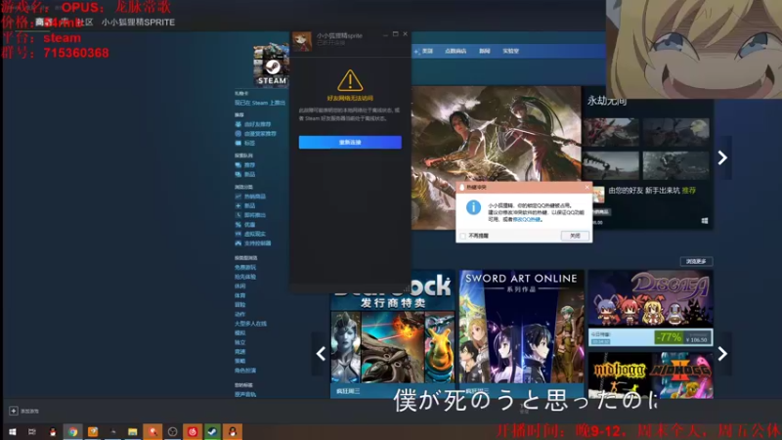
Task: Click the tags icon in sidebar
Action: pos(238,143)
